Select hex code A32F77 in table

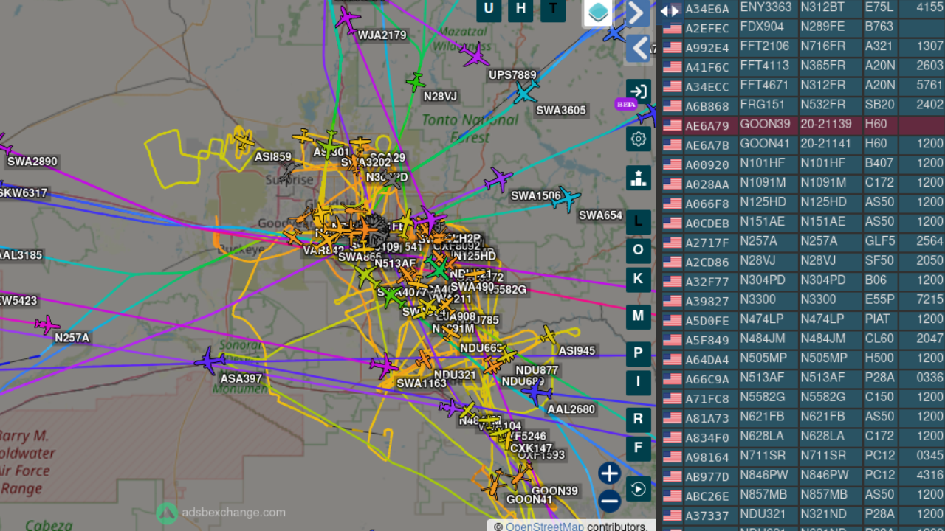707,282
